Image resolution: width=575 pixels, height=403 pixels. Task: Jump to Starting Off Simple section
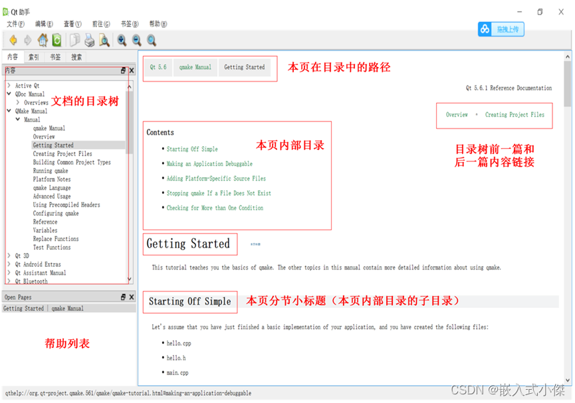coord(192,149)
